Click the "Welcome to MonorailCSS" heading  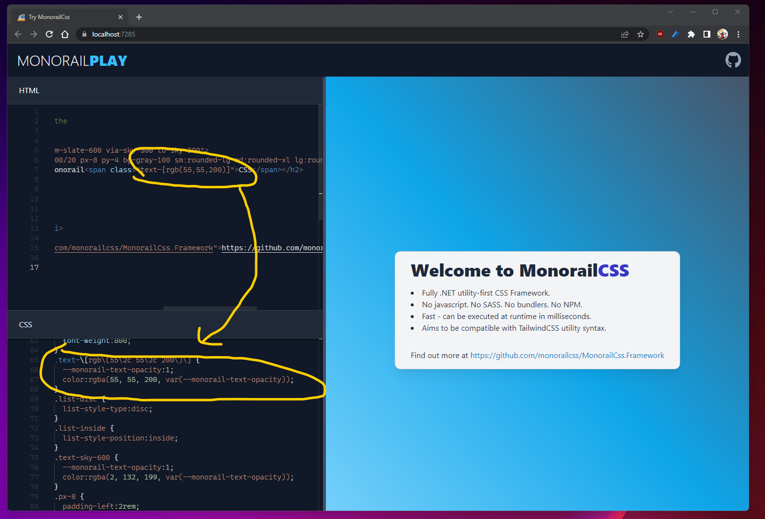coord(520,270)
